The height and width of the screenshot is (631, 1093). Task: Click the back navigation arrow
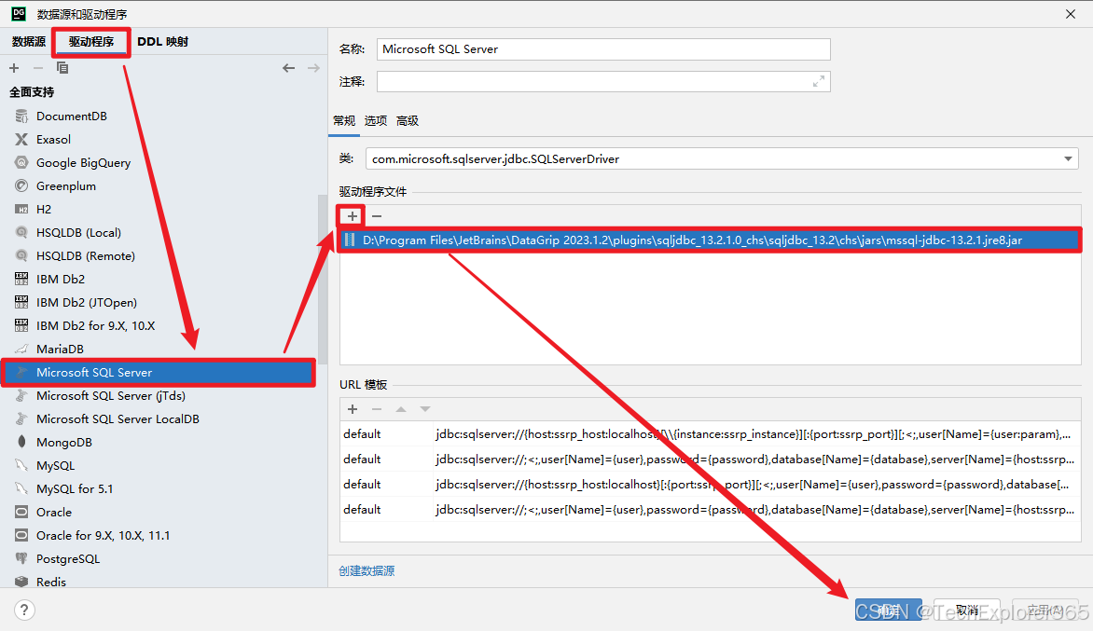(289, 67)
